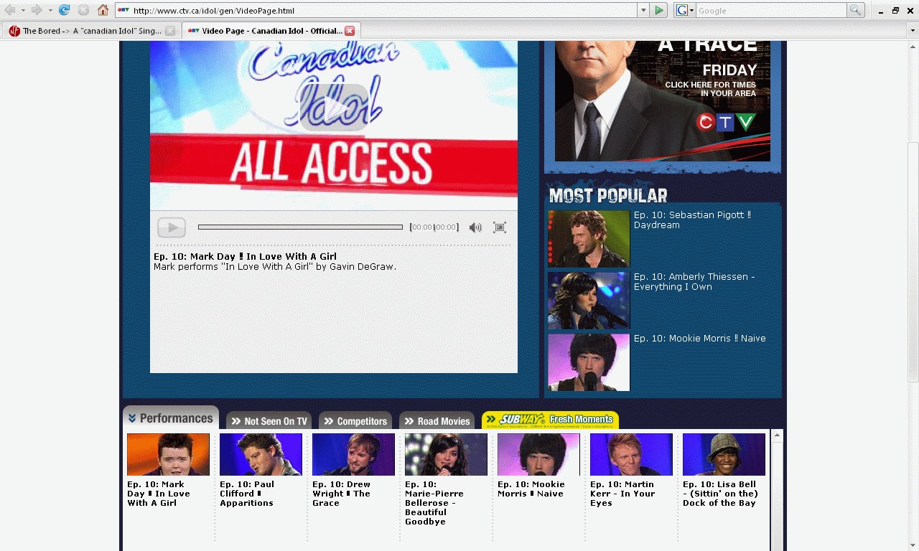Open Mark Day performance thumbnail
Image resolution: width=919 pixels, height=551 pixels.
(168, 454)
